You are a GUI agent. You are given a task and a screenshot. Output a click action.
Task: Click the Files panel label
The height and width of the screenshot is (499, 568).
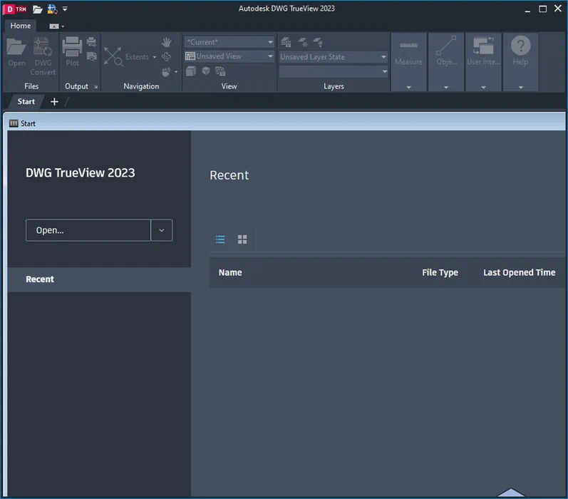[31, 86]
